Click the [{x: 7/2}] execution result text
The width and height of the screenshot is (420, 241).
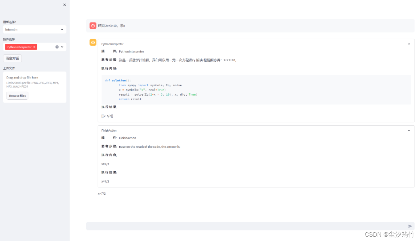(x=107, y=116)
